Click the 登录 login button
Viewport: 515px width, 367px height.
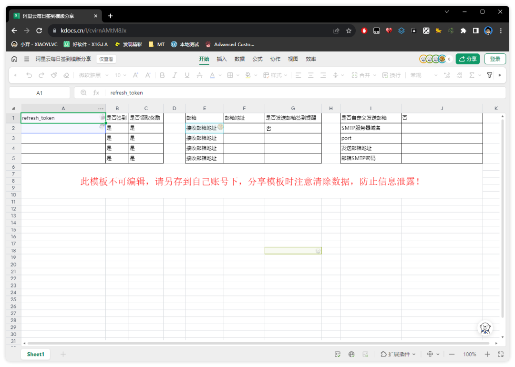tap(495, 59)
